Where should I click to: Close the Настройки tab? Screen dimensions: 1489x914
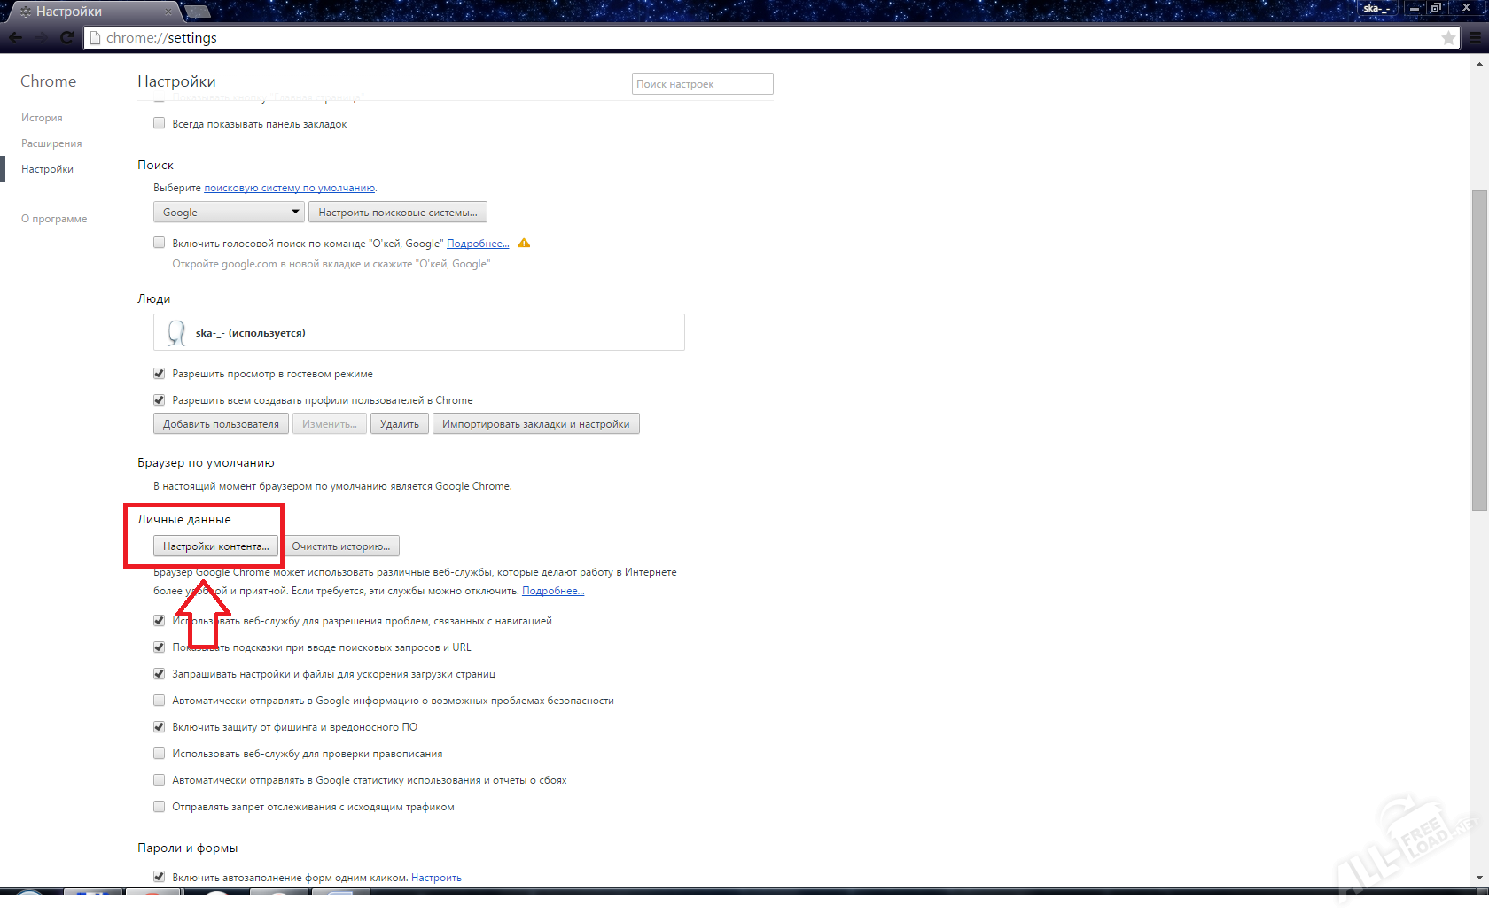coord(168,12)
